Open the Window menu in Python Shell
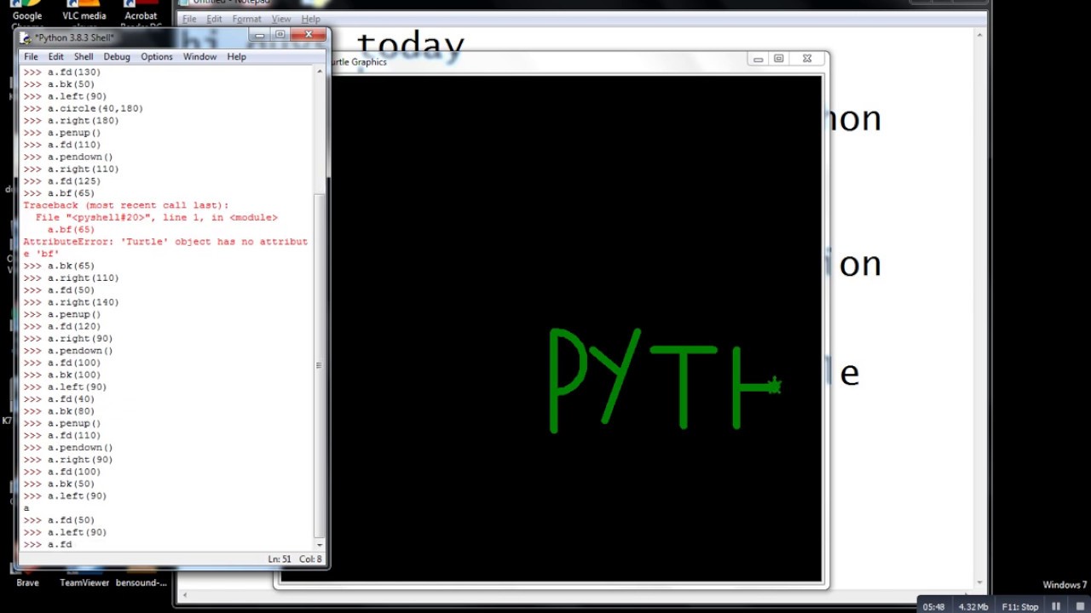This screenshot has height=613, width=1091. [x=199, y=57]
